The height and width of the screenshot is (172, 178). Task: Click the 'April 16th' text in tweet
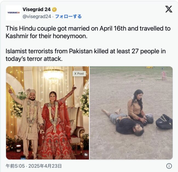click(x=113, y=28)
